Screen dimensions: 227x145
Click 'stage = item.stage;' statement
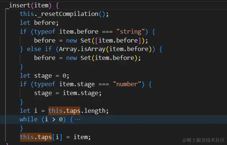[68, 93]
